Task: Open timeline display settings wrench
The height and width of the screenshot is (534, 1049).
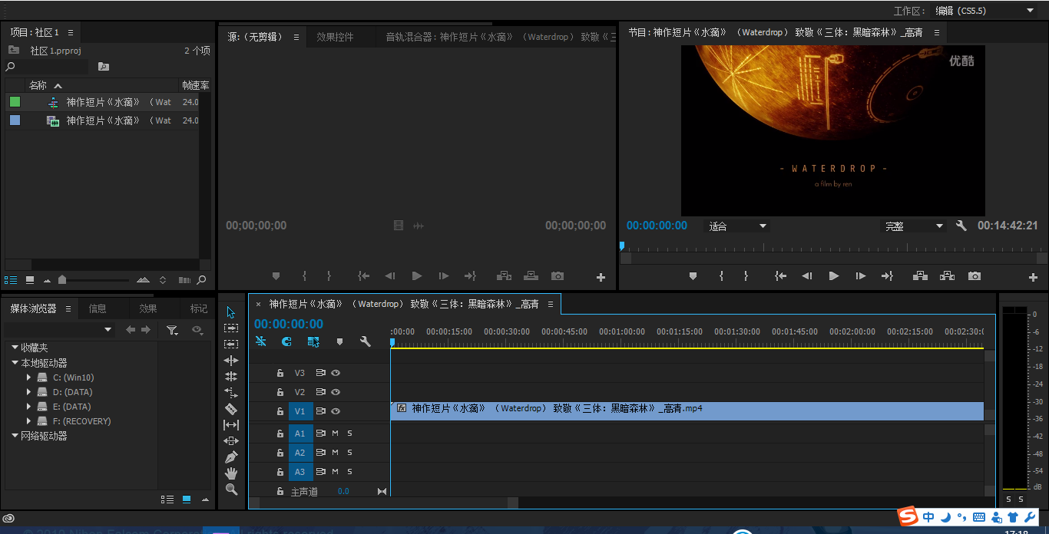Action: pyautogui.click(x=366, y=341)
